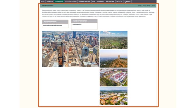
Task: Open the Accommodation menu item
Action: 71,2
